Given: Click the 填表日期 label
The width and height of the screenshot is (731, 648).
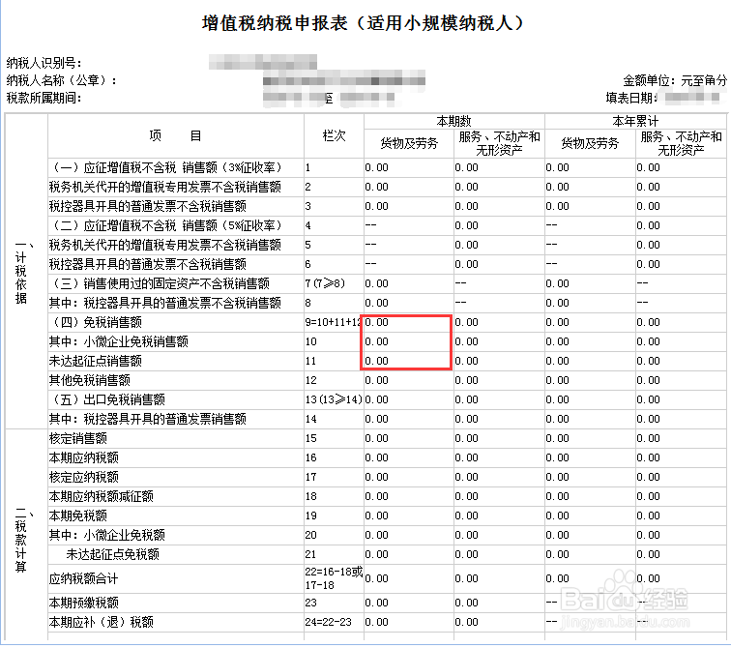Looking at the screenshot, I should pyautogui.click(x=631, y=98).
